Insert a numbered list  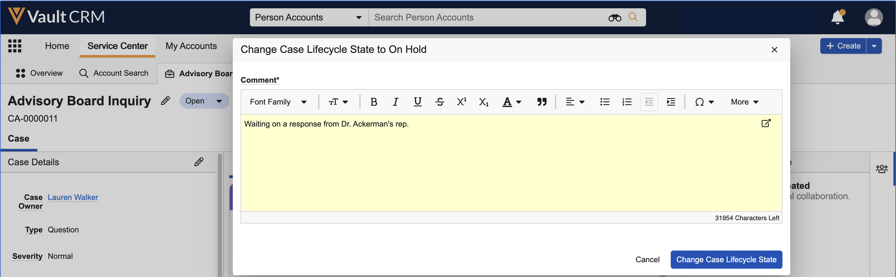pyautogui.click(x=627, y=102)
